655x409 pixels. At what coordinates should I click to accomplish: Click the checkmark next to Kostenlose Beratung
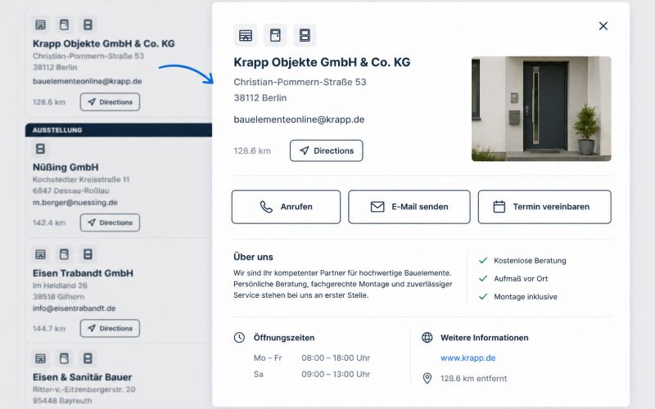(x=483, y=260)
